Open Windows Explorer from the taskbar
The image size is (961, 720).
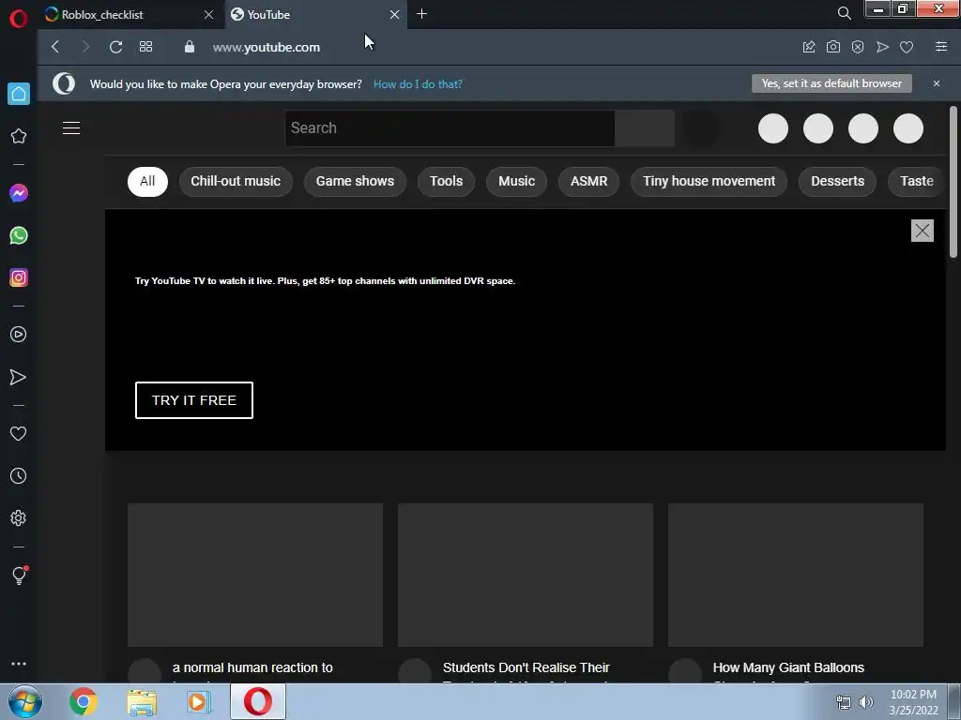[142, 701]
